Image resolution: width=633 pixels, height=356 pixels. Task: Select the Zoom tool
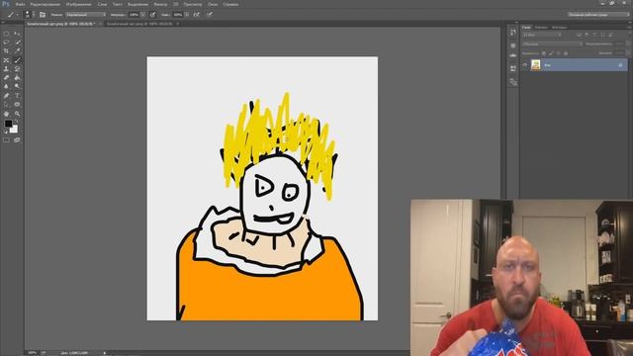pyautogui.click(x=17, y=114)
